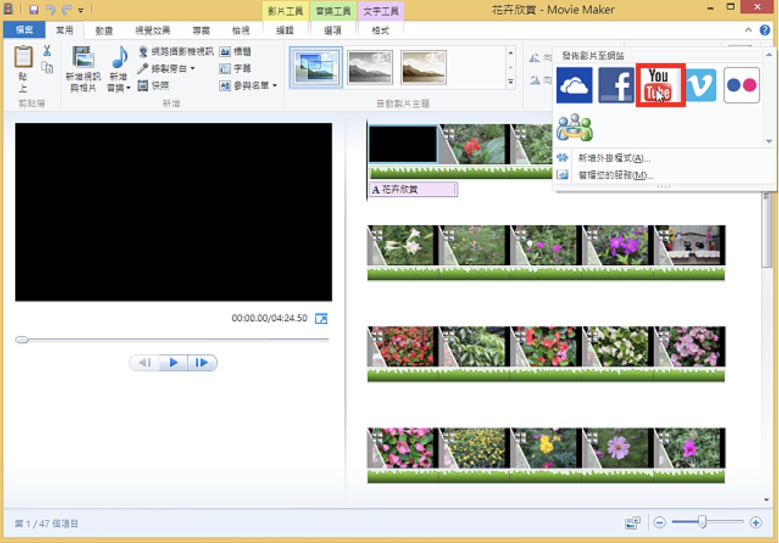Select the 花卉欣賞 title text item
This screenshot has height=543, width=779.
[413, 190]
